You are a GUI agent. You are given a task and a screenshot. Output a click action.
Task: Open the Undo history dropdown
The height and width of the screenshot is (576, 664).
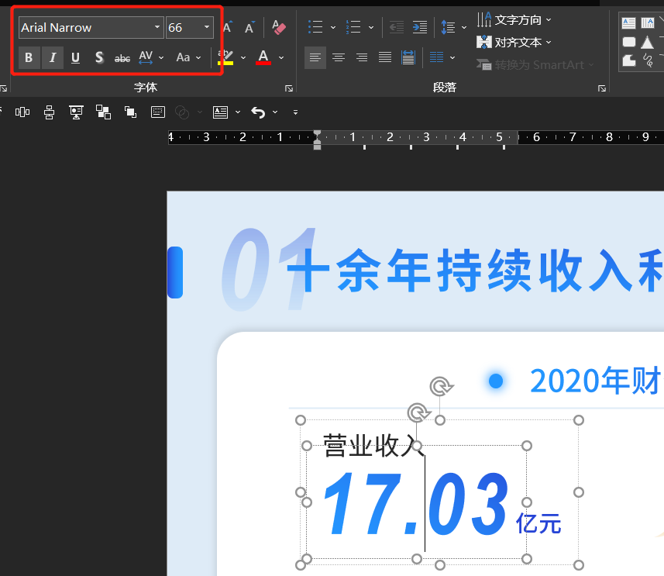275,112
